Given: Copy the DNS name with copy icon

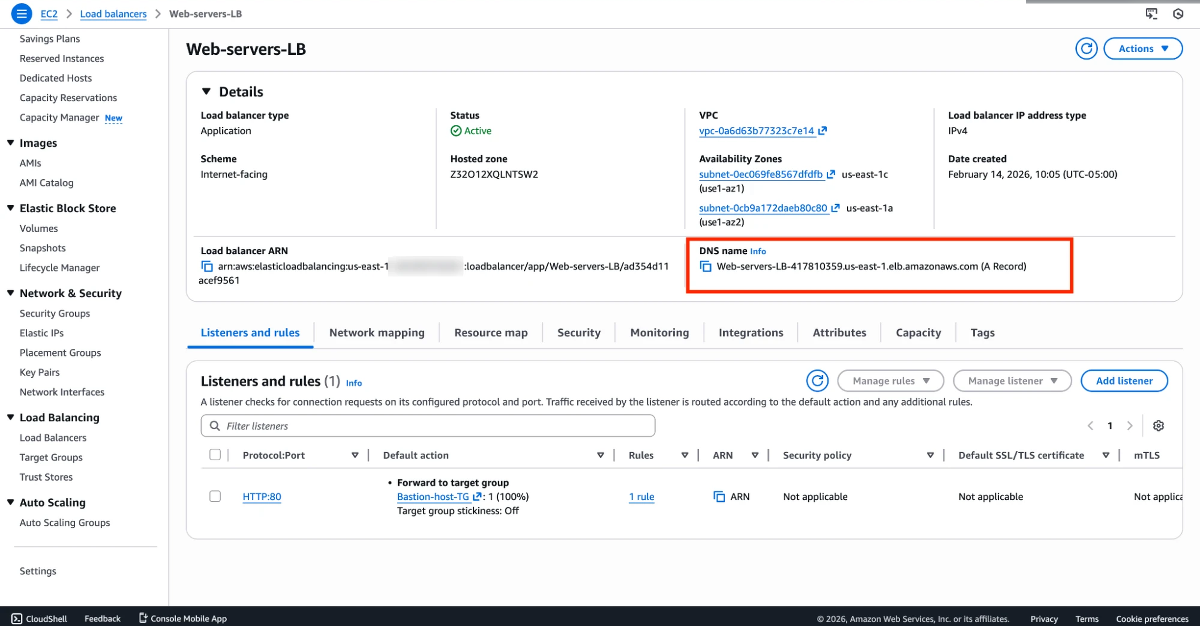Looking at the screenshot, I should (705, 266).
